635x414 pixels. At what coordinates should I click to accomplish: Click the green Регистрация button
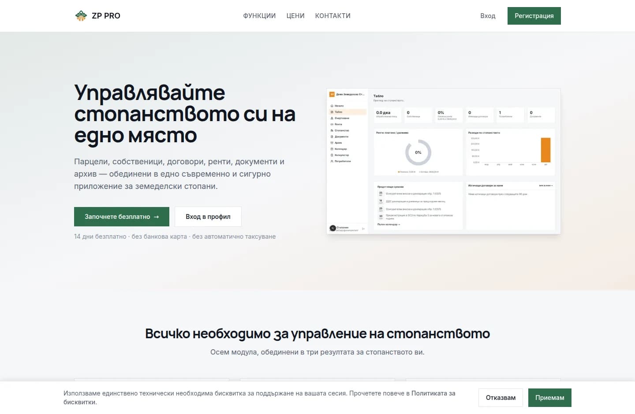(x=534, y=16)
